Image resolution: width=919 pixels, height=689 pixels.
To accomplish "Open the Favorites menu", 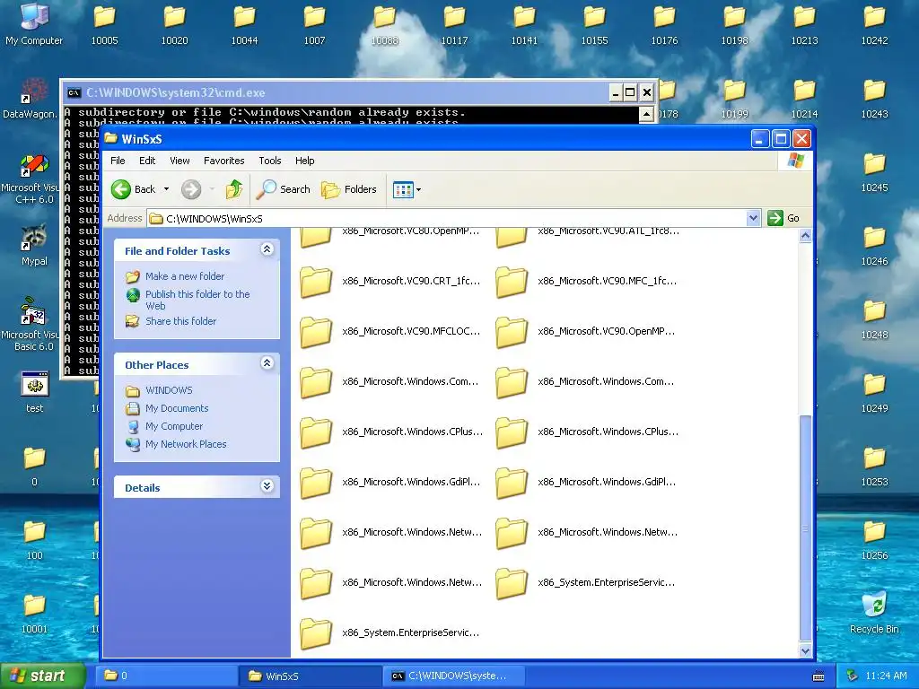I will 223,161.
